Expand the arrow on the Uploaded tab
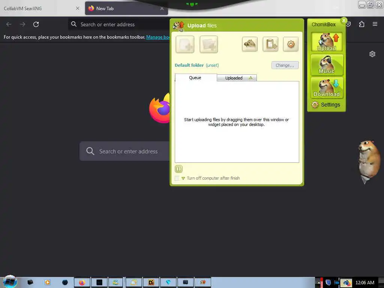384x288 pixels. [251, 78]
